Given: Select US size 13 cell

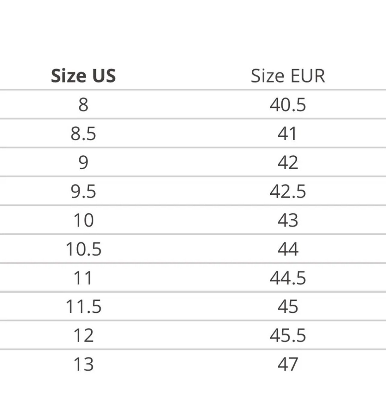Looking at the screenshot, I should pos(83,364).
